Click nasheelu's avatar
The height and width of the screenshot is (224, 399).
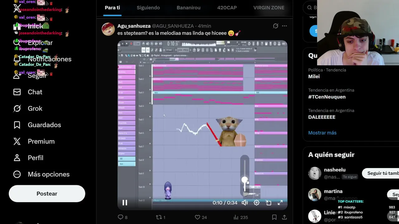[x=315, y=173]
